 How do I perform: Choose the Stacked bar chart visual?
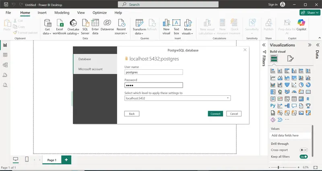(x=273, y=71)
